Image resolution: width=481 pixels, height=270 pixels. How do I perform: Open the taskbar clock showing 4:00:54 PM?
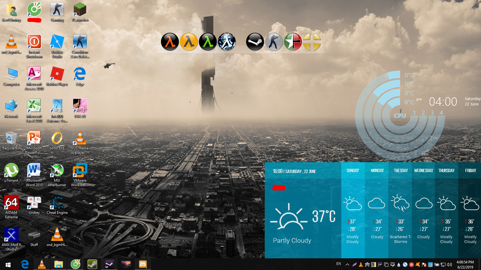pyautogui.click(x=465, y=265)
